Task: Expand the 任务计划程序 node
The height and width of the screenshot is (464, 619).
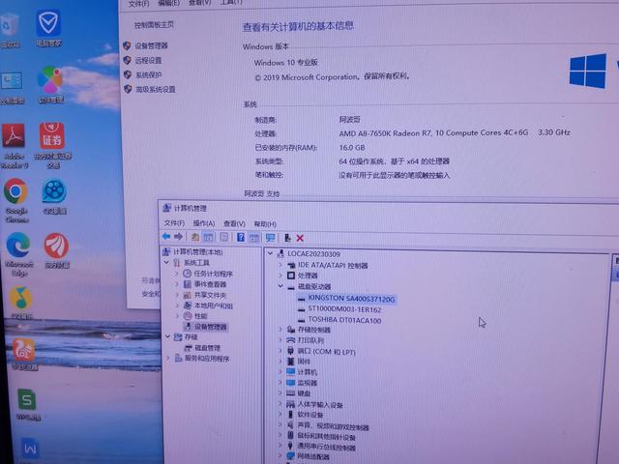Action: [x=177, y=273]
